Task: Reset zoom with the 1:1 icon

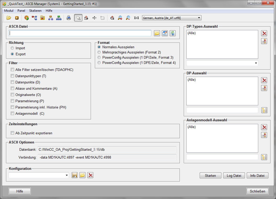Action: 136,18
